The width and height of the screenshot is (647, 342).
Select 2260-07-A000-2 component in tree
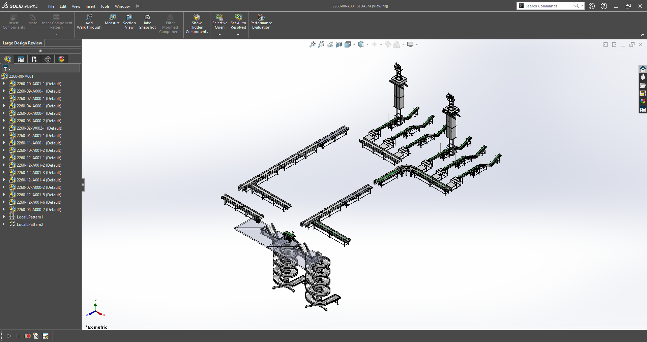pos(39,187)
